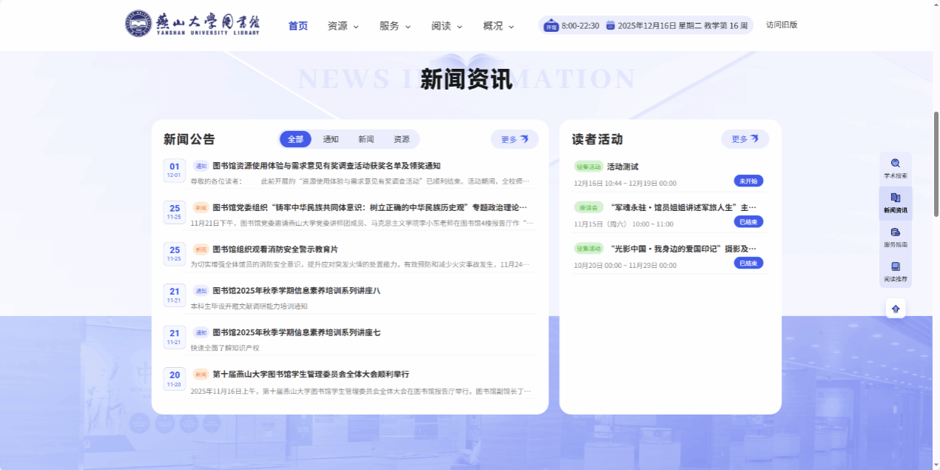Click 更多 button in 读者活动 panel
This screenshot has height=470, width=940.
click(745, 139)
